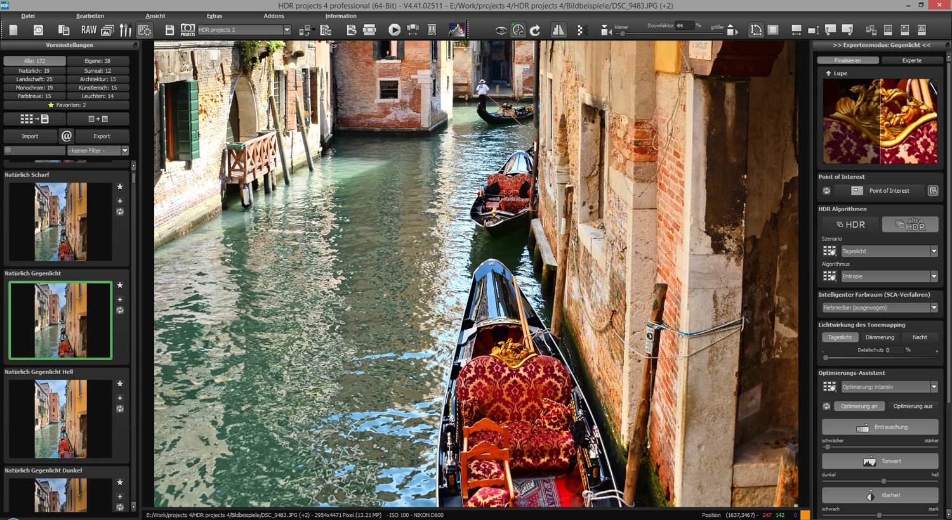Click the reset icon beside Point of Interest

tap(826, 191)
